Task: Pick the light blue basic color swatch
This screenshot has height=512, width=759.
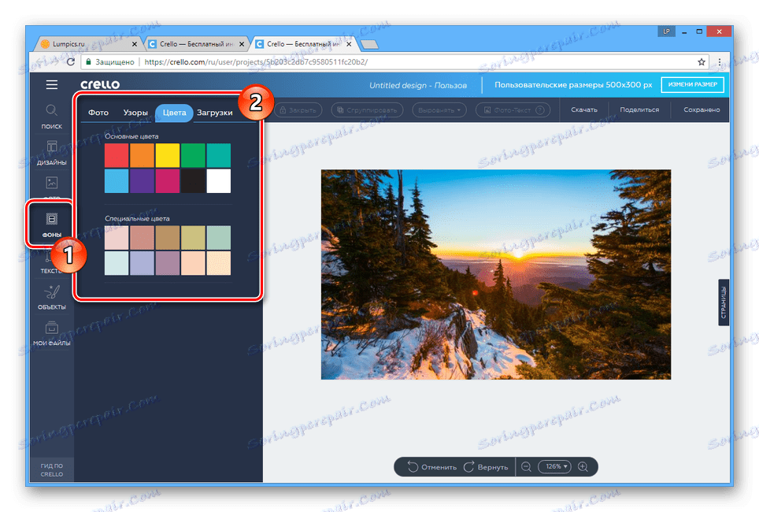Action: coord(117,181)
